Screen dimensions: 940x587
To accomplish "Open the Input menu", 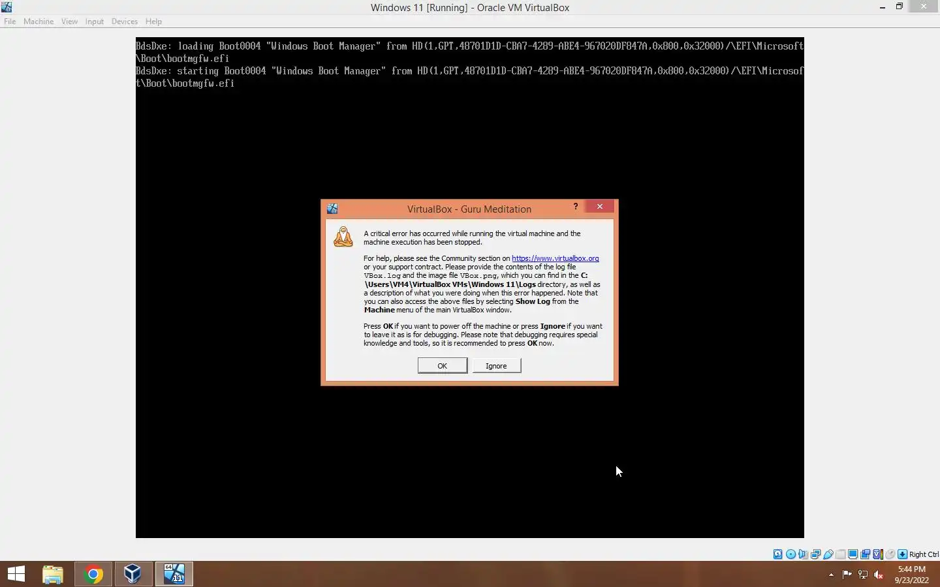I will (x=95, y=22).
